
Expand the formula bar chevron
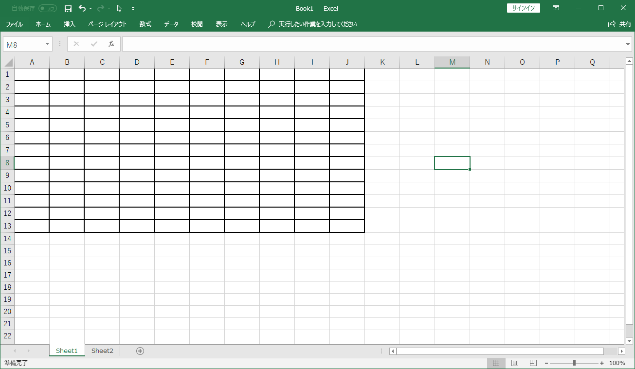pos(628,44)
